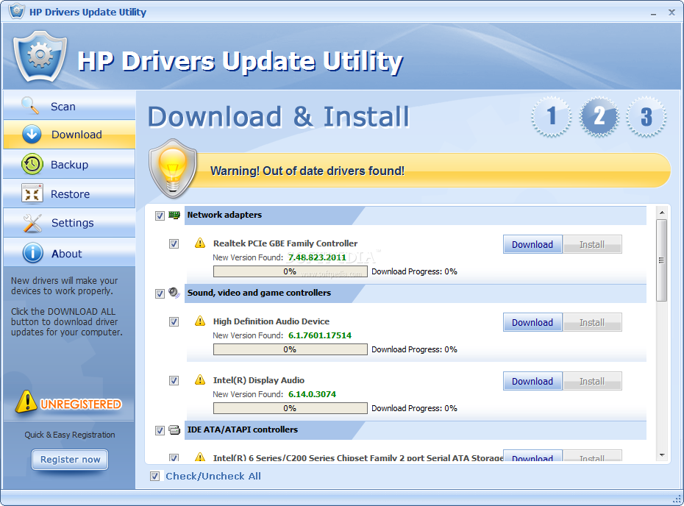Open the Scan section in sidebar

pos(69,106)
